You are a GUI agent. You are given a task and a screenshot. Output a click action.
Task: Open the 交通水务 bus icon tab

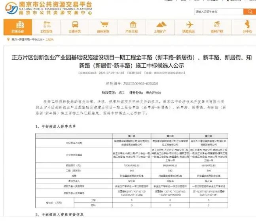(x=75, y=27)
